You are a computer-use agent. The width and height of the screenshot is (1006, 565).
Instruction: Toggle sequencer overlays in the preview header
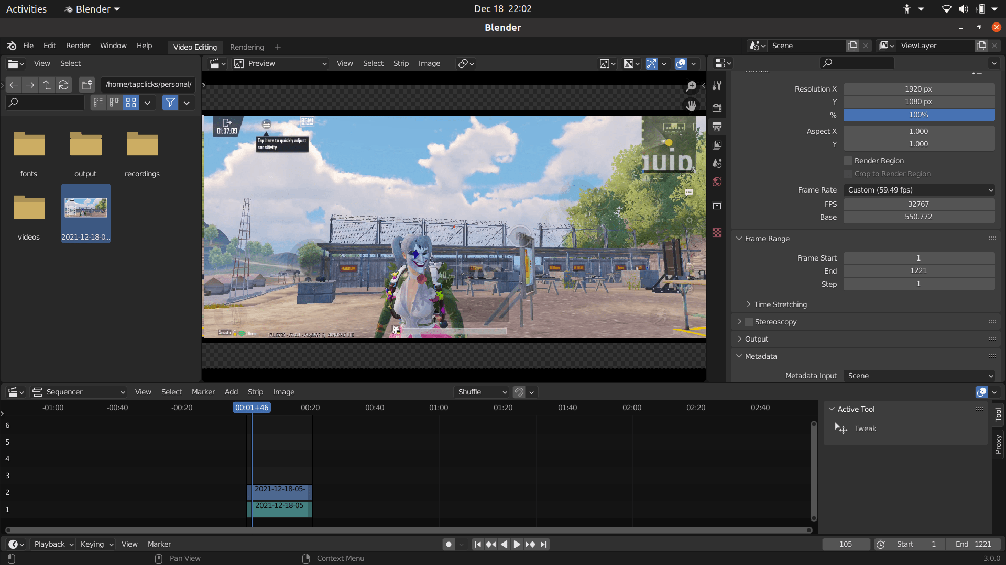[680, 63]
